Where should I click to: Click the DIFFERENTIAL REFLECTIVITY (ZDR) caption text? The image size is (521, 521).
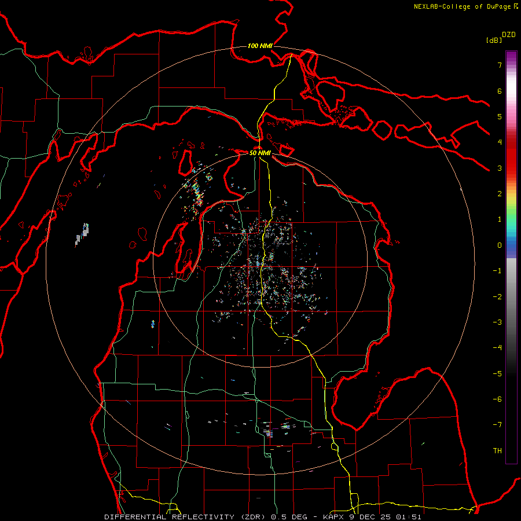point(186,517)
